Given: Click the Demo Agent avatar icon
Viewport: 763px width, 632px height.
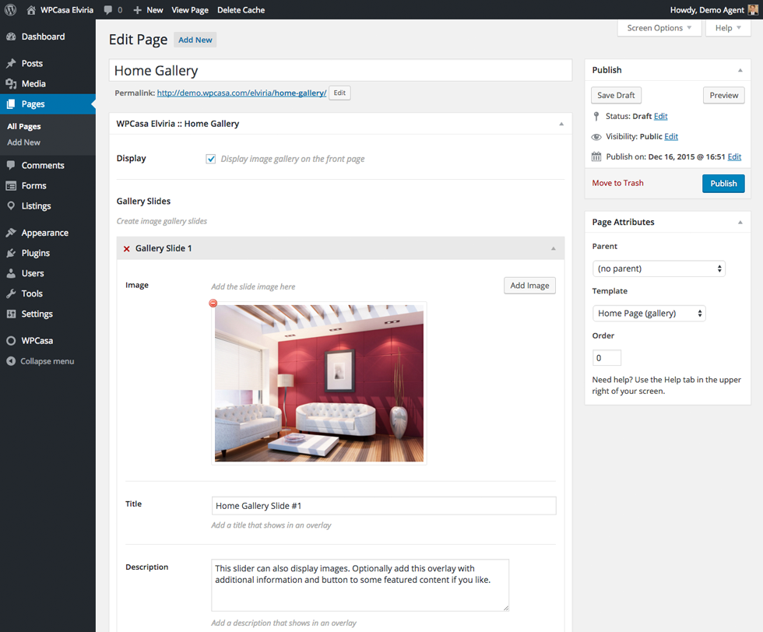Looking at the screenshot, I should tap(753, 10).
